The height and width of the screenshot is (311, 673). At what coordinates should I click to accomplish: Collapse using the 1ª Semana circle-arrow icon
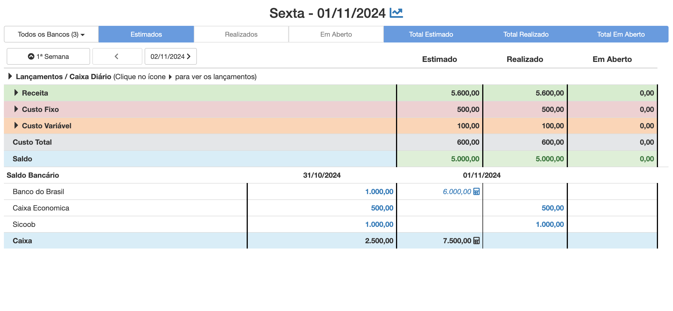point(31,57)
